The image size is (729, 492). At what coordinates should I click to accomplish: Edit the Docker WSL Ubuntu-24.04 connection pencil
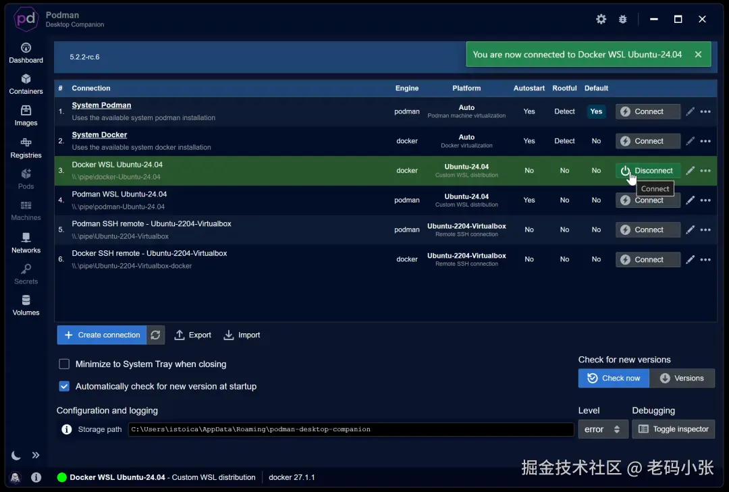pyautogui.click(x=690, y=171)
